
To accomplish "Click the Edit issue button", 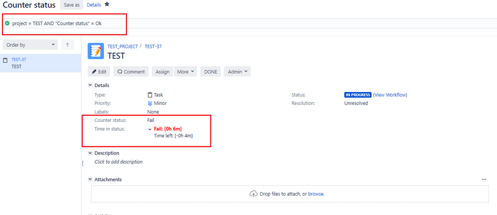I will (x=99, y=72).
